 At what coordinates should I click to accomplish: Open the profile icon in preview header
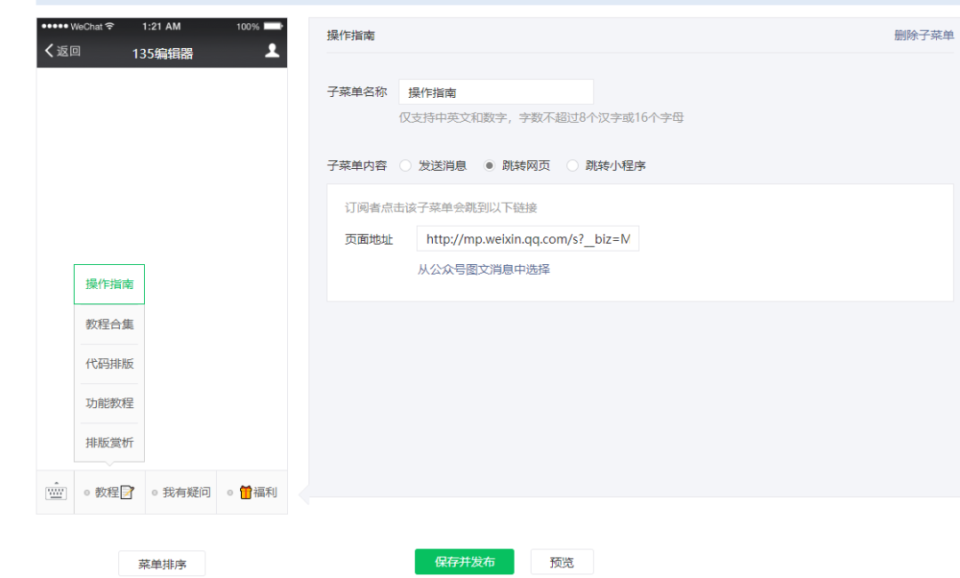click(272, 51)
